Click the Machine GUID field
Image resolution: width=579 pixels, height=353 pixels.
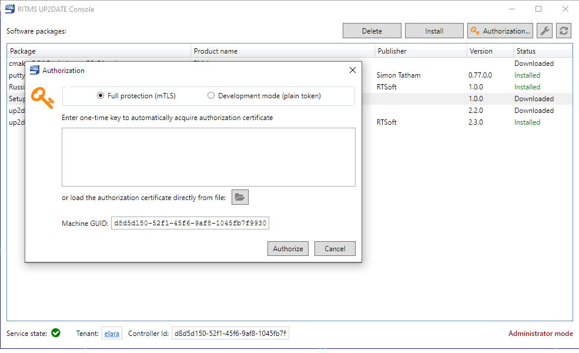[189, 224]
